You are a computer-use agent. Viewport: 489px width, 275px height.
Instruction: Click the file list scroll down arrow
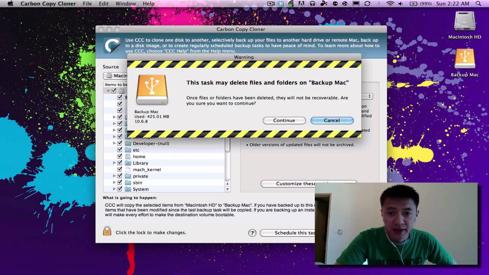(227, 189)
